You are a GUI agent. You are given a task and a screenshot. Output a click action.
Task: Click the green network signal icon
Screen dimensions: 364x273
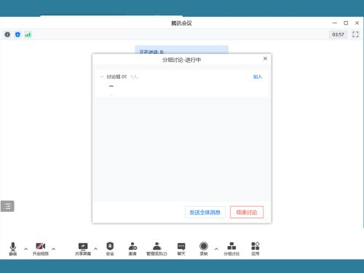[x=28, y=35]
